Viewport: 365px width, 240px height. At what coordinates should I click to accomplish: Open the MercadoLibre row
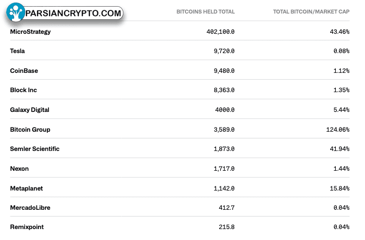180,208
